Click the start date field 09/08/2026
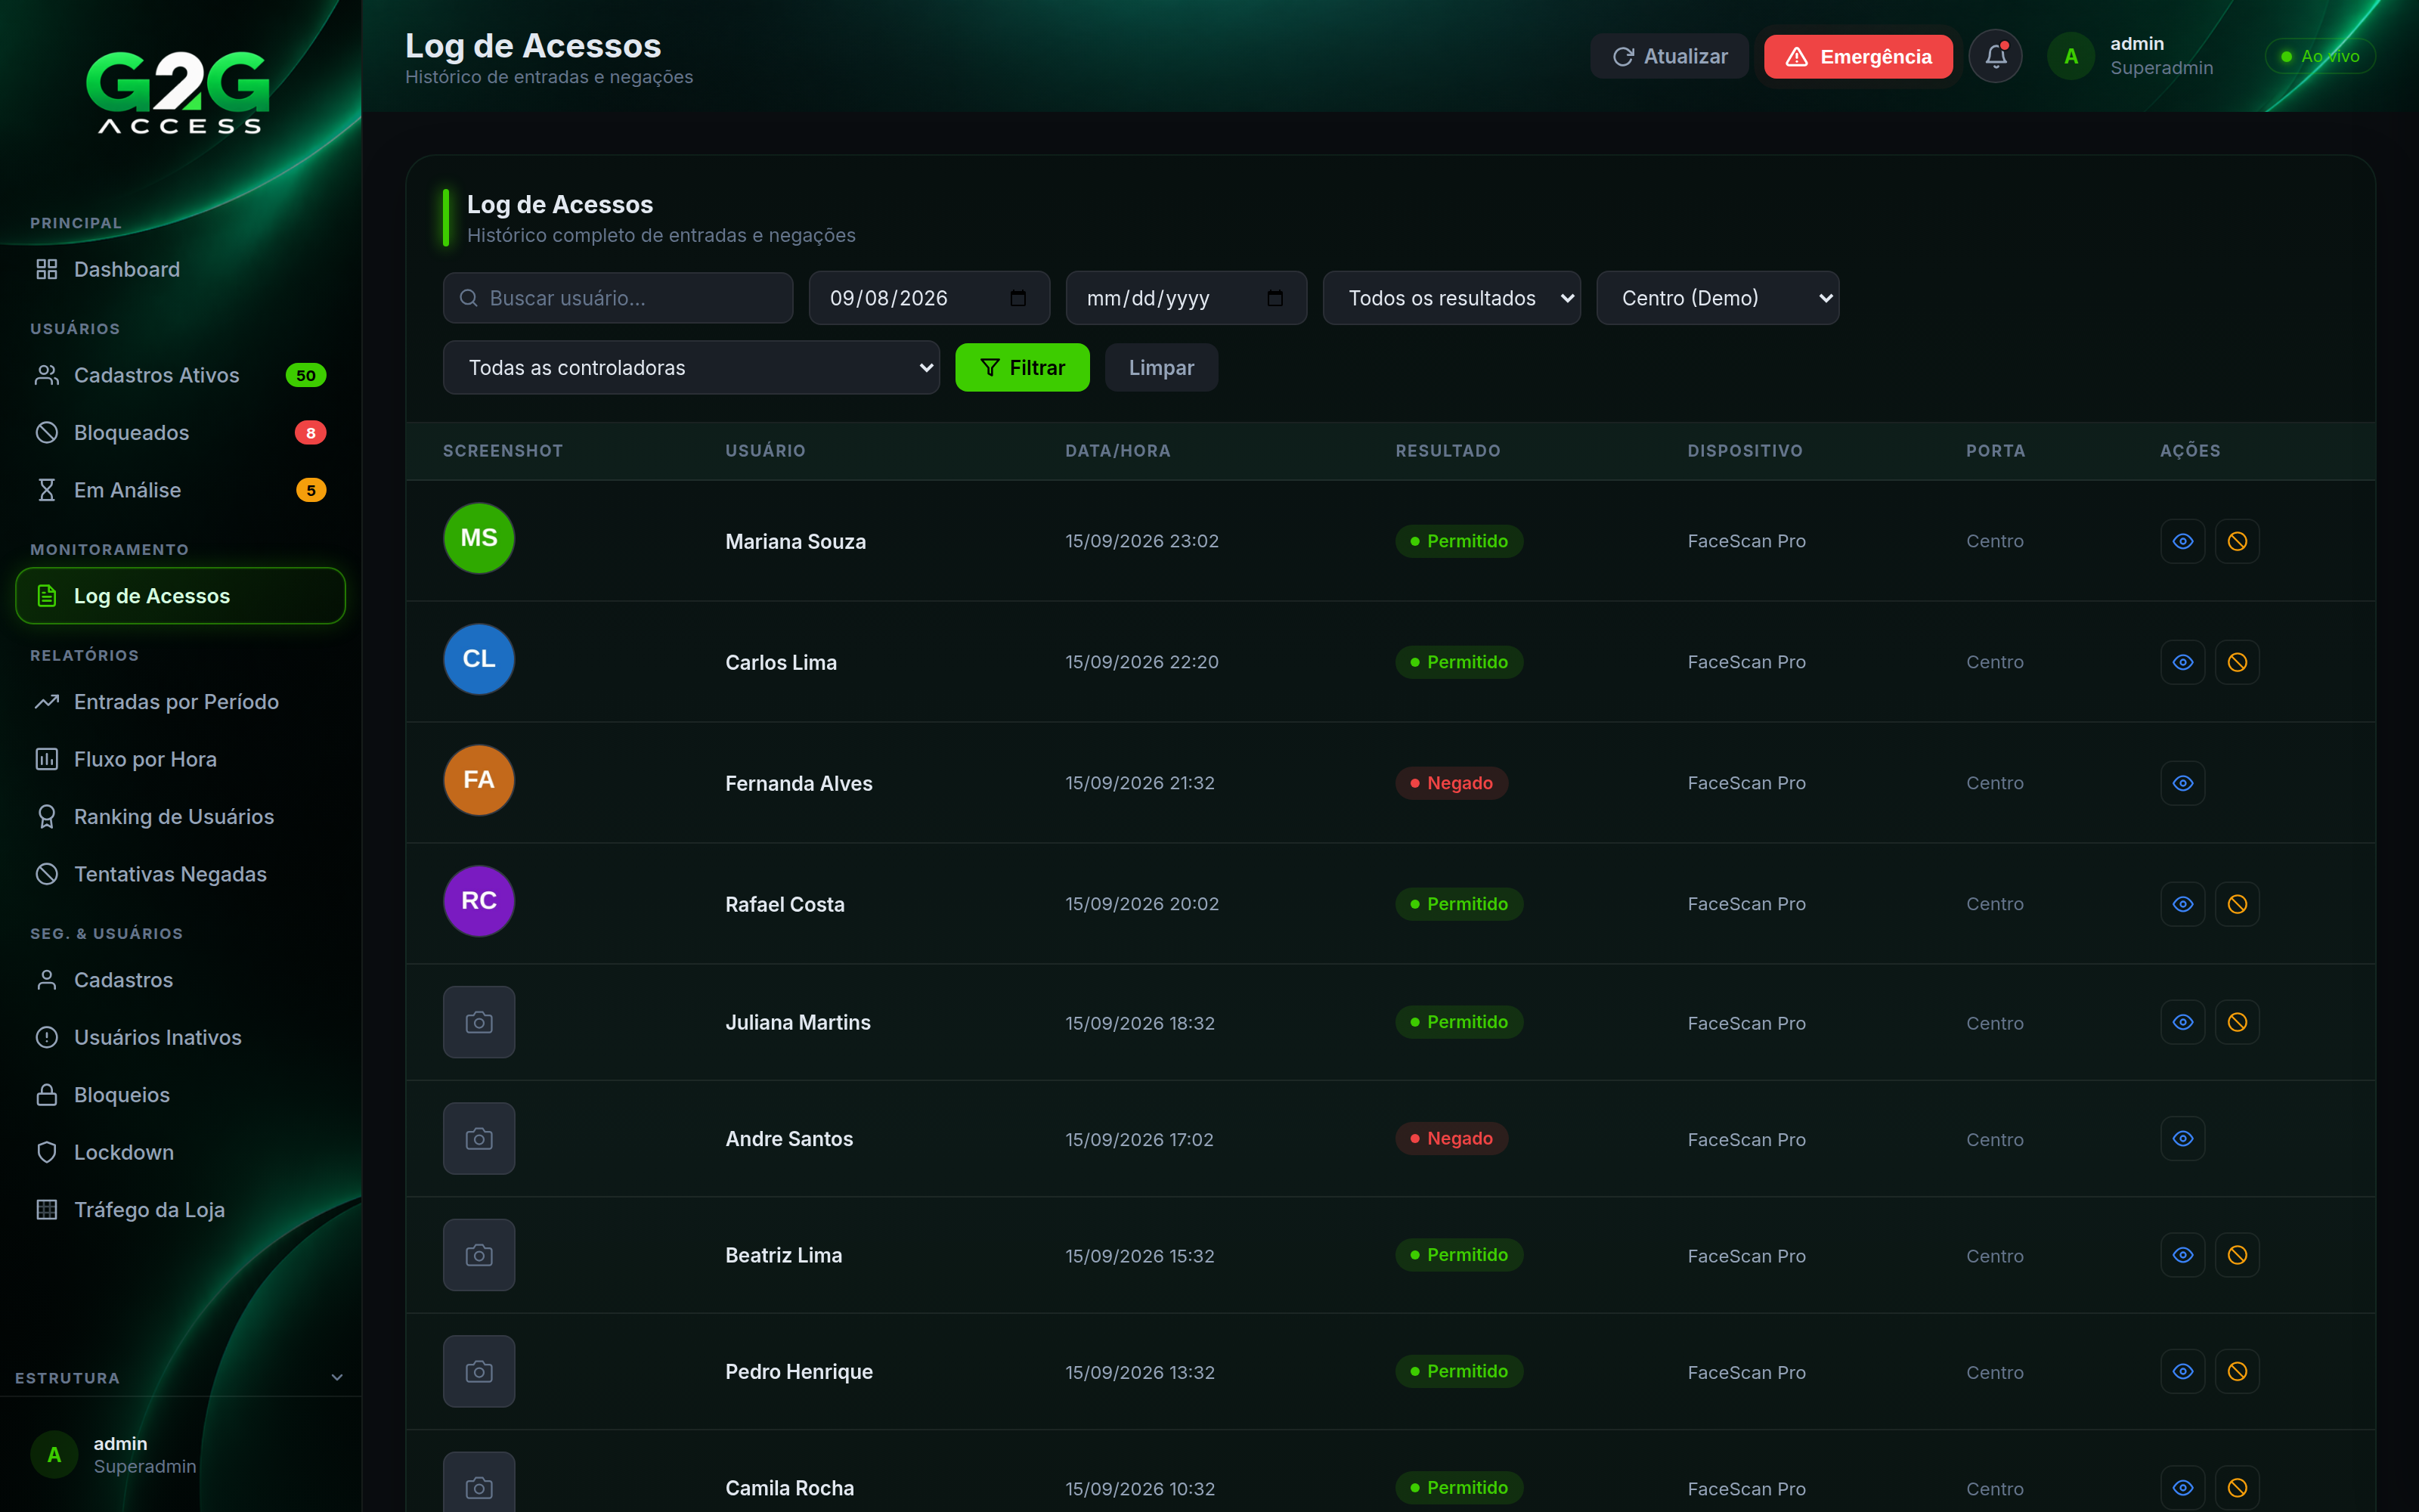This screenshot has width=2419, height=1512. click(x=928, y=298)
